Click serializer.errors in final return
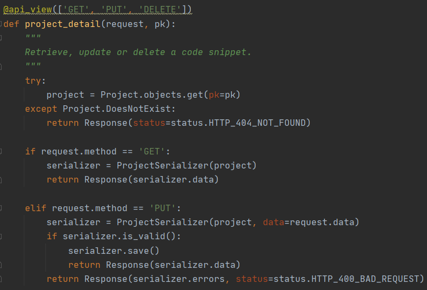Image resolution: width=427 pixels, height=290 pixels. [179, 279]
